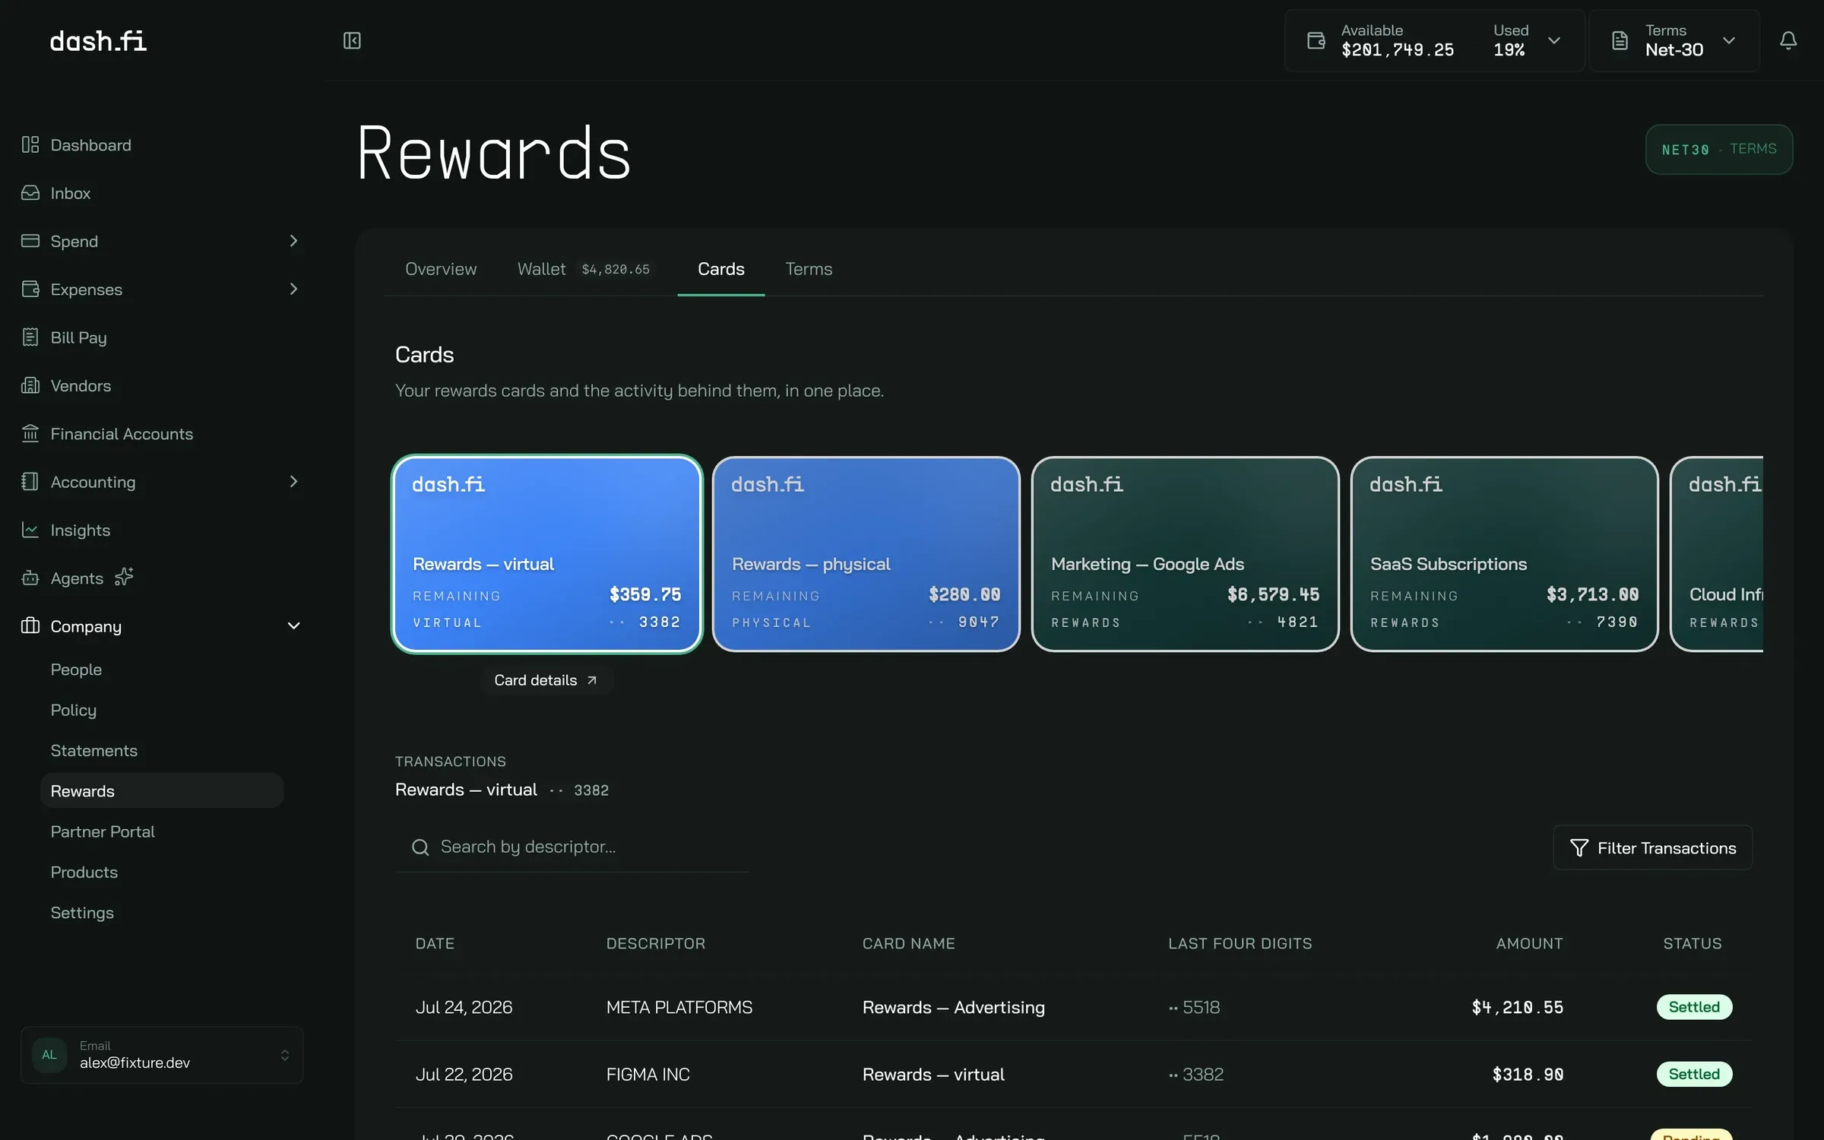The width and height of the screenshot is (1824, 1140).
Task: Click the Accounting ledger icon
Action: pos(30,481)
